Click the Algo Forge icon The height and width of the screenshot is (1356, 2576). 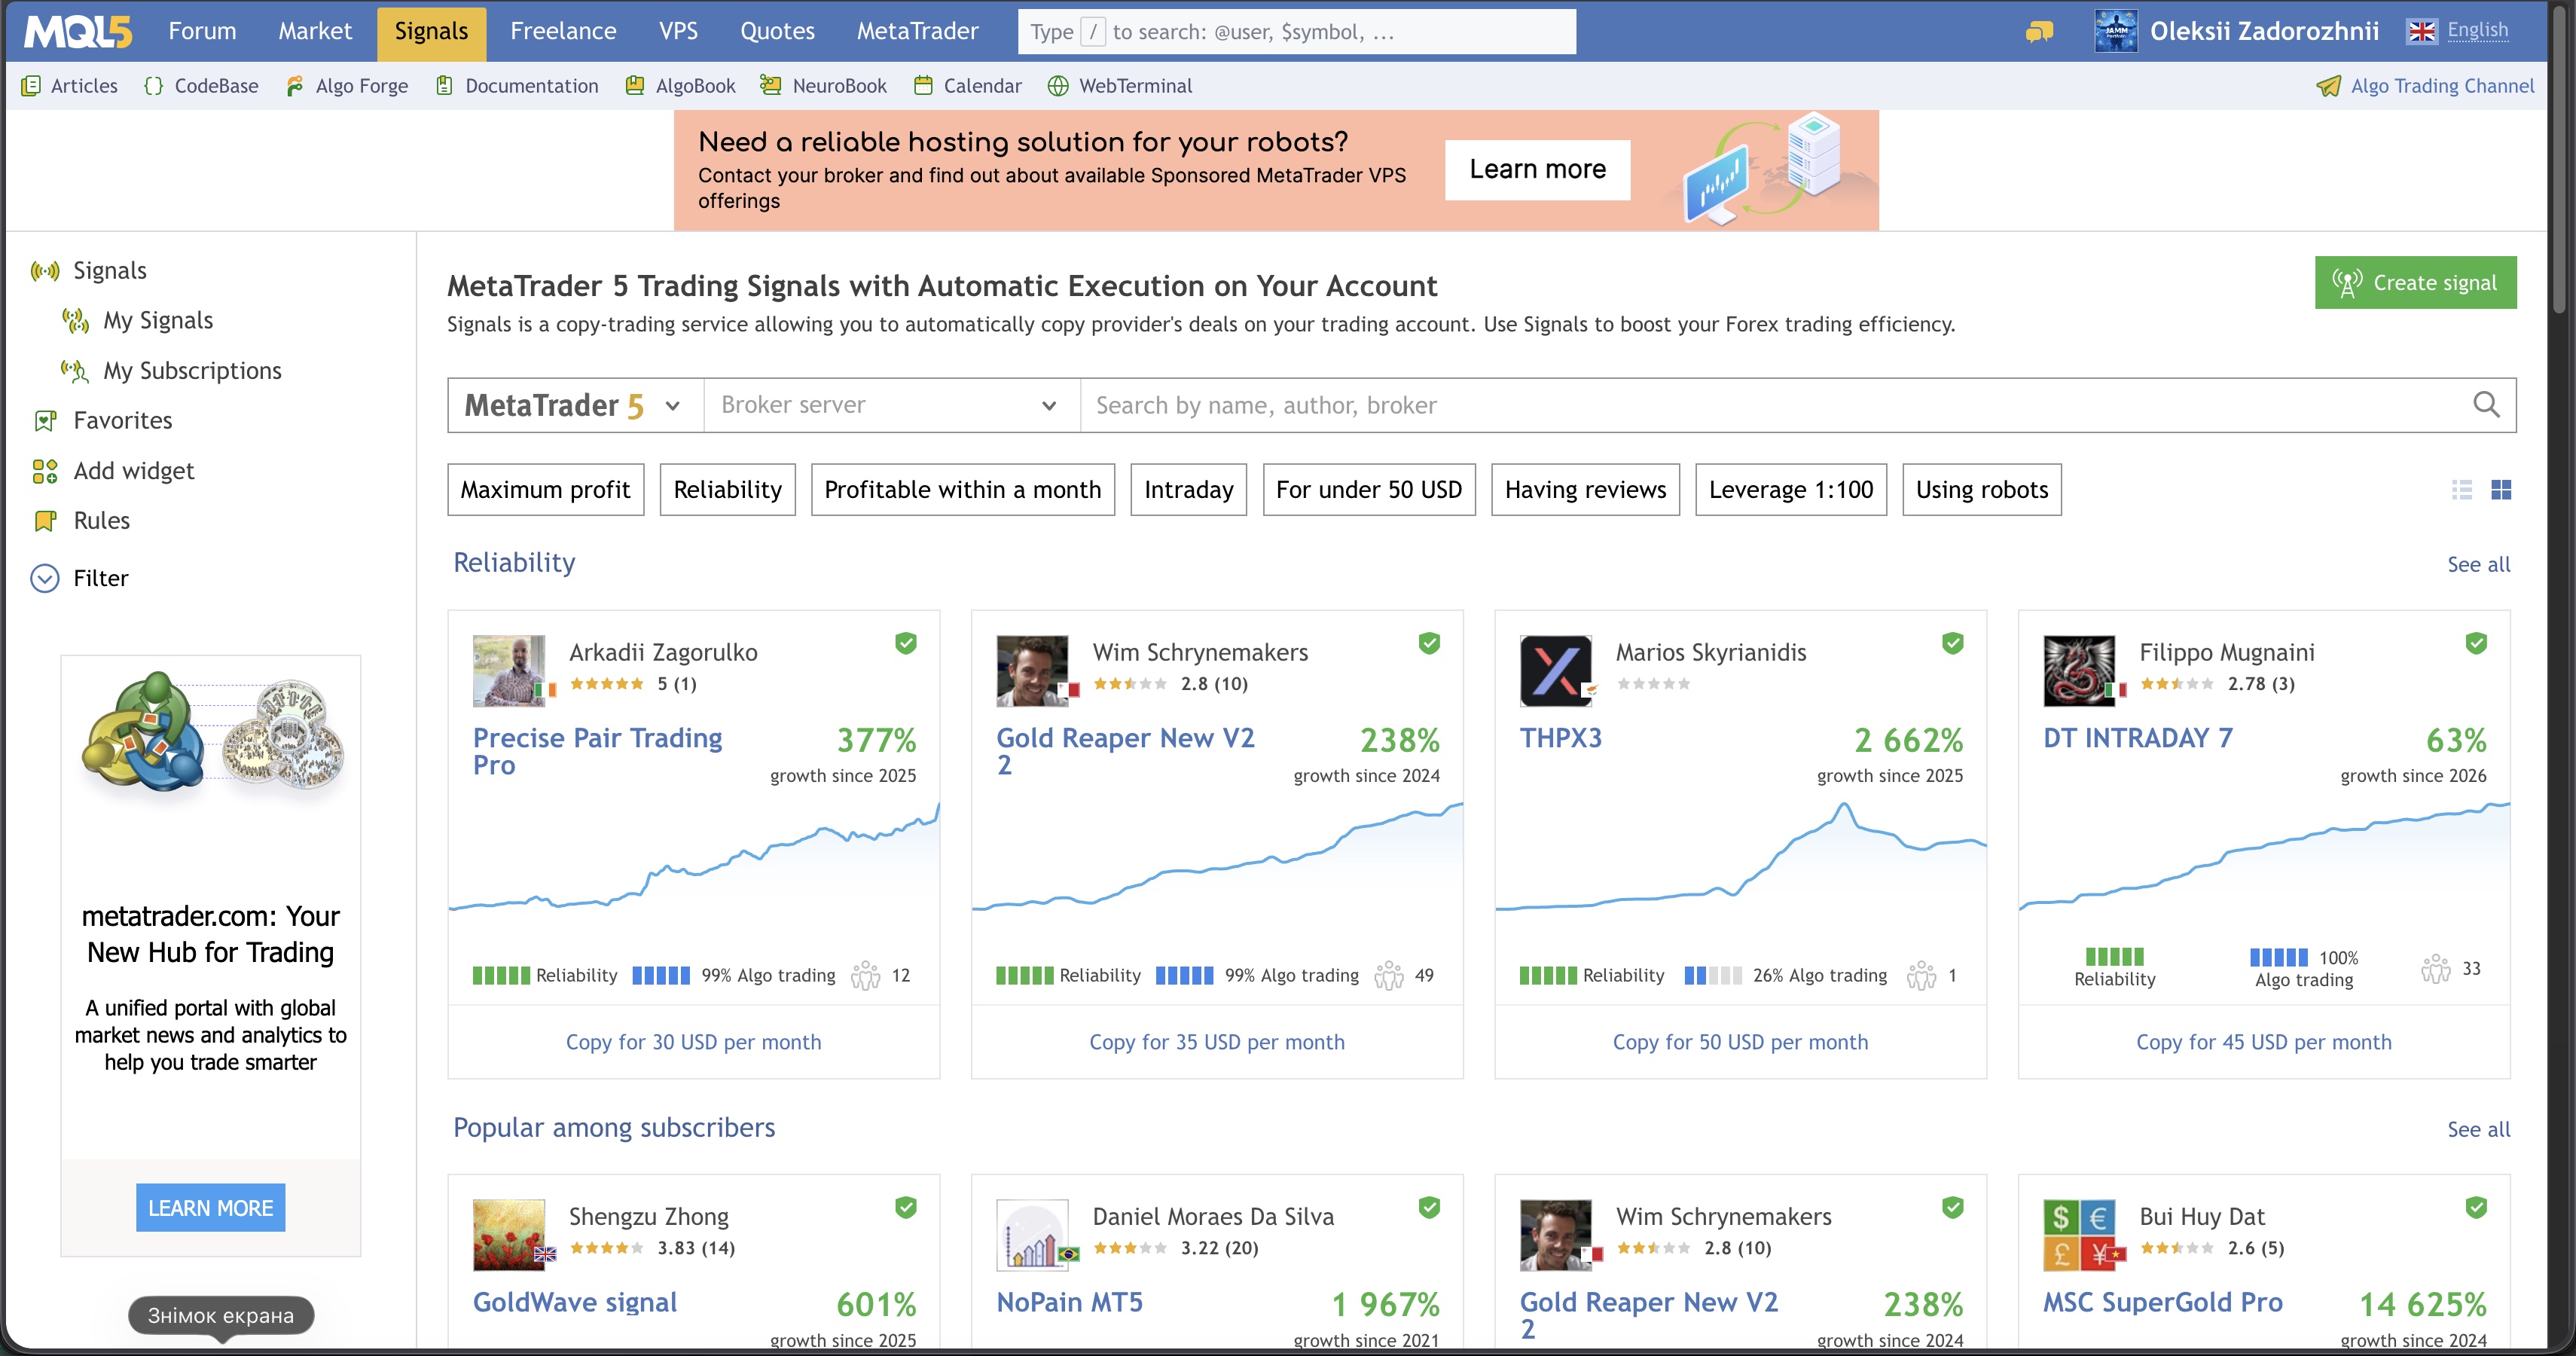click(x=294, y=86)
